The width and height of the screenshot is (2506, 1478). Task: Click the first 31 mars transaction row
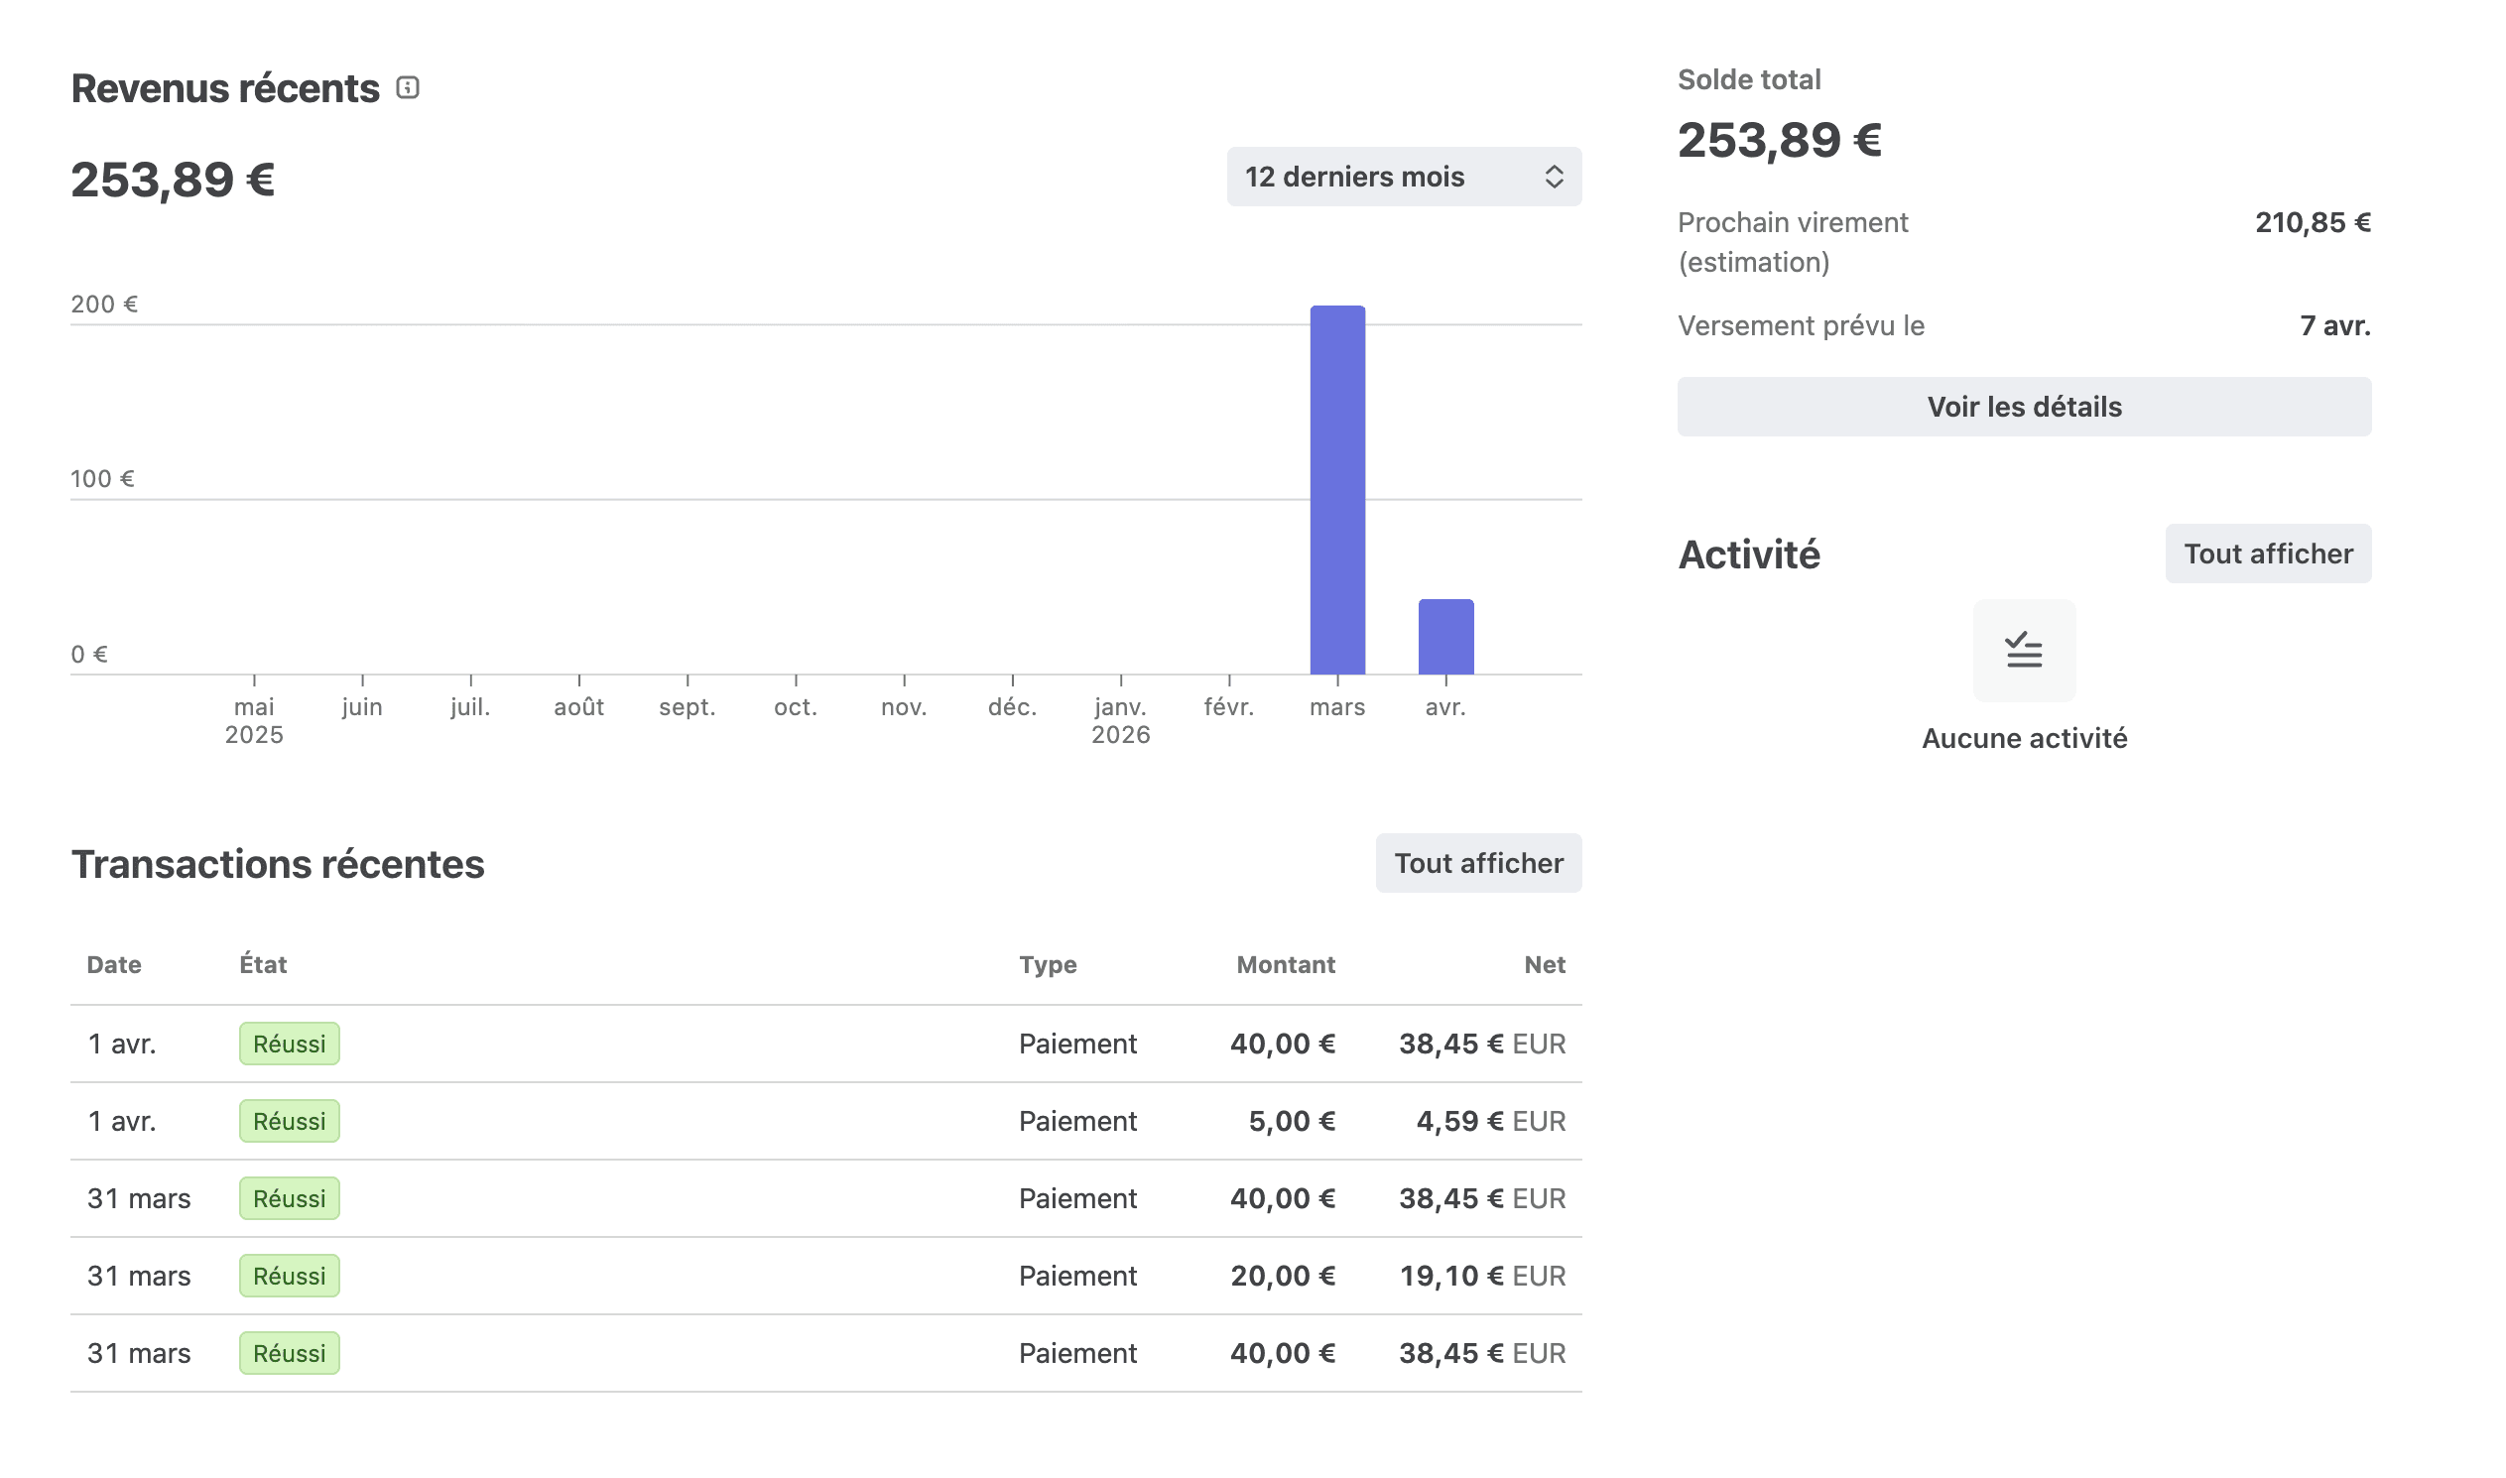coord(824,1198)
